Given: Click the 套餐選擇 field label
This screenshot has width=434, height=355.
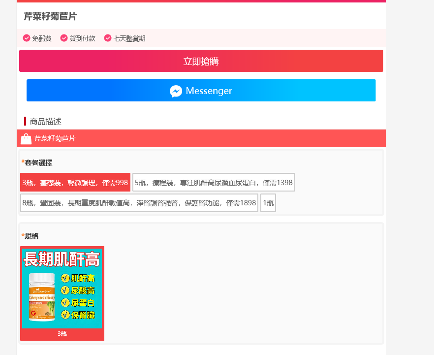Looking at the screenshot, I should coord(38,162).
